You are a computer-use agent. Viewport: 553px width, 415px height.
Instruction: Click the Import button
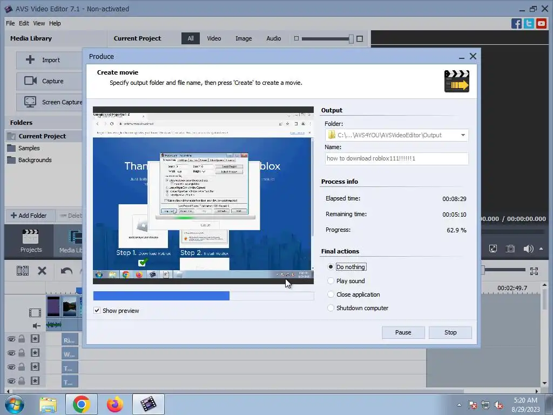[x=49, y=60]
